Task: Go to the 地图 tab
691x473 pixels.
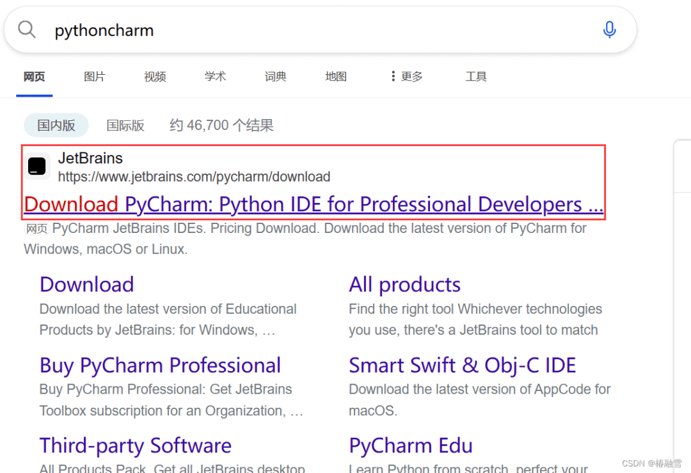Action: pos(336,76)
